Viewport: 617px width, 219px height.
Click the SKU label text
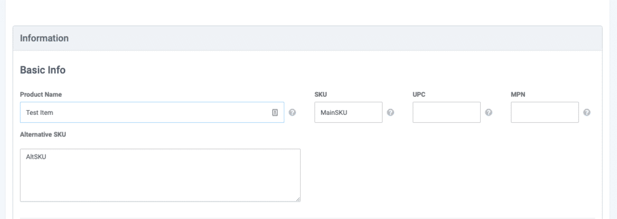tap(321, 94)
